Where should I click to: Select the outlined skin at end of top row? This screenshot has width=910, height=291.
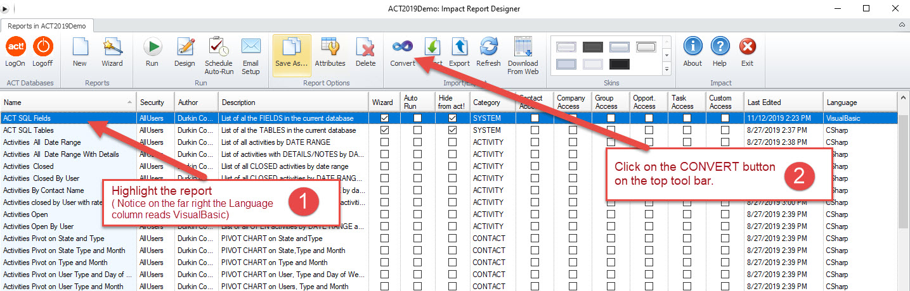point(646,47)
